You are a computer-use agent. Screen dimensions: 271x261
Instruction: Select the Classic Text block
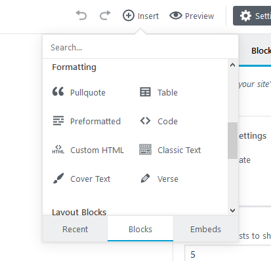pyautogui.click(x=170, y=150)
